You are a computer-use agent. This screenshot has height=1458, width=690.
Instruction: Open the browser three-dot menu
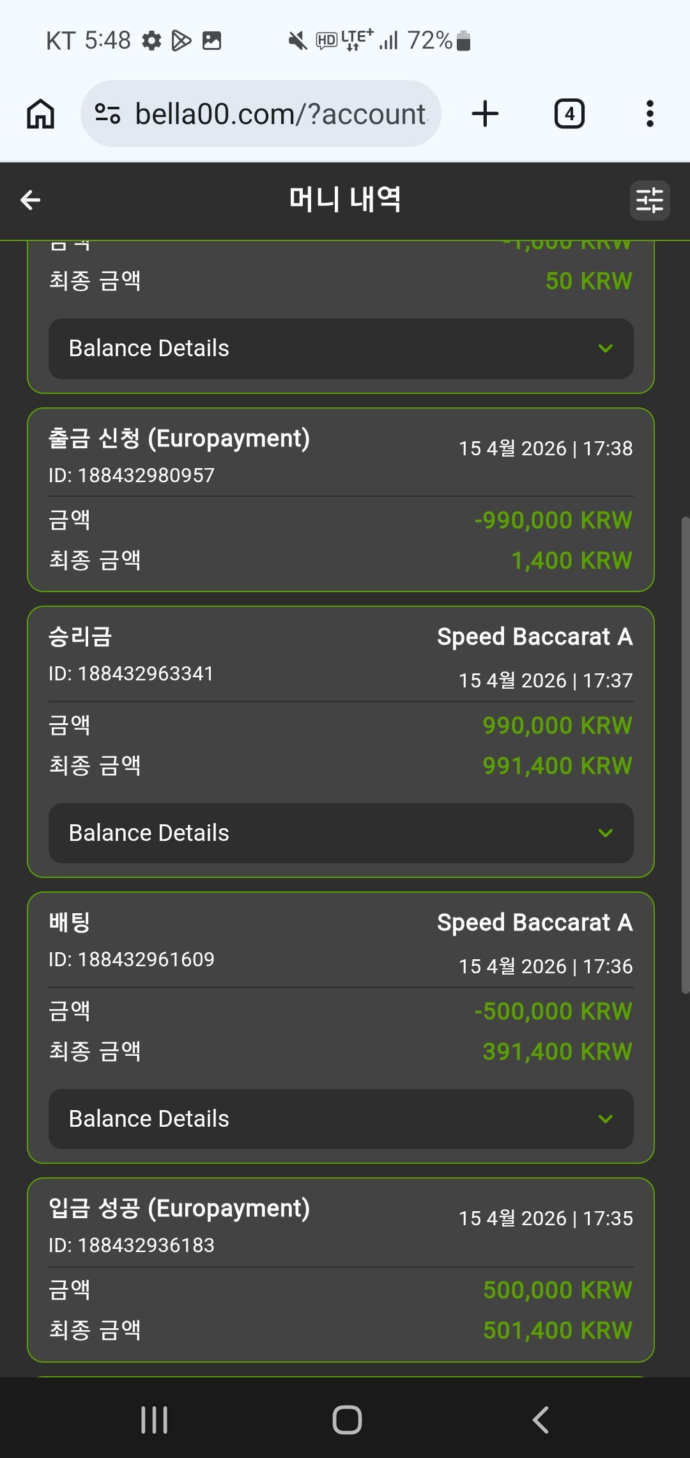tap(650, 114)
